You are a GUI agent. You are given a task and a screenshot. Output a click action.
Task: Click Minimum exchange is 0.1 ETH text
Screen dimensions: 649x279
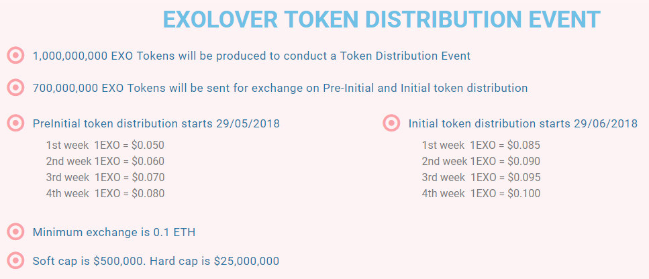click(x=114, y=232)
